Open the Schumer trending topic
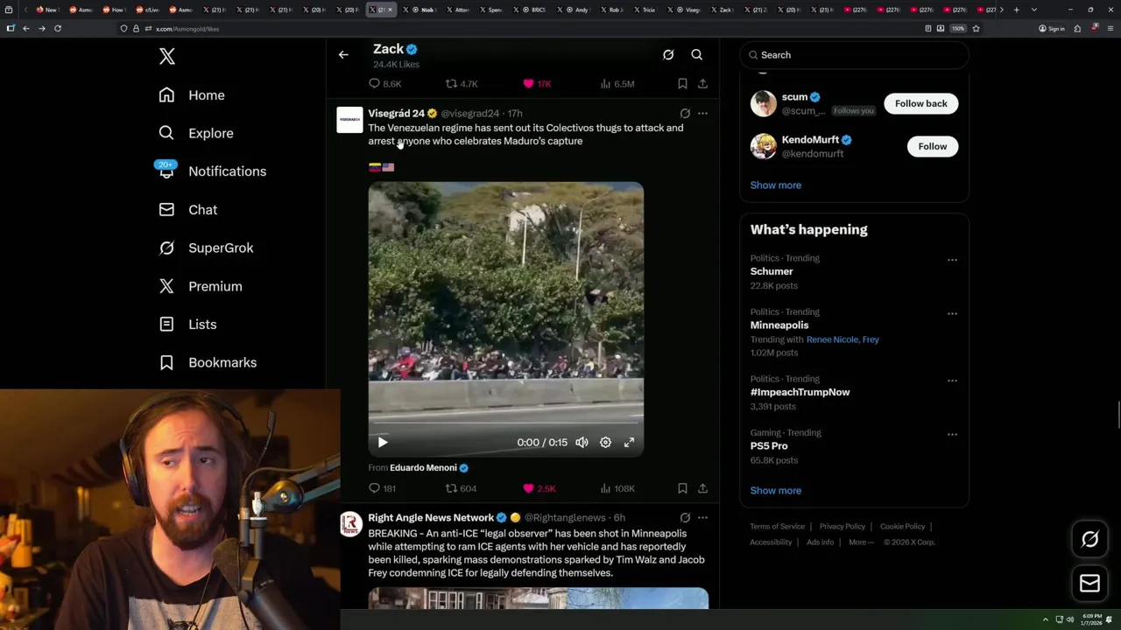This screenshot has height=630, width=1121. click(x=772, y=272)
